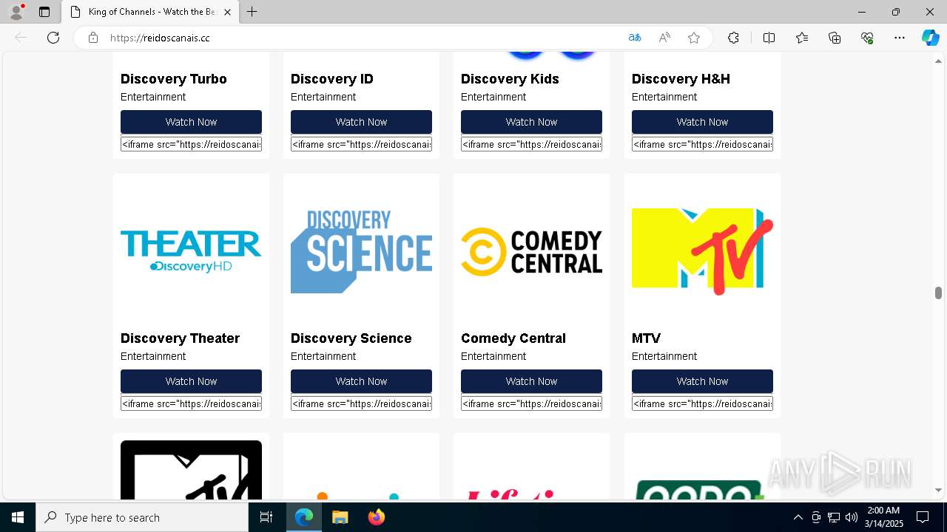View site information lock icon

tap(93, 38)
